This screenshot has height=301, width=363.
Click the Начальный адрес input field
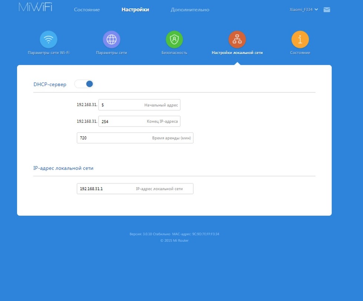139,105
